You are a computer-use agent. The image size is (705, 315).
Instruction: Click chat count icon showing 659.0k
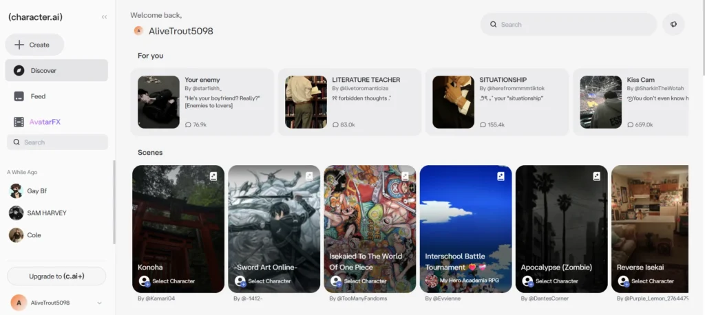[631, 124]
